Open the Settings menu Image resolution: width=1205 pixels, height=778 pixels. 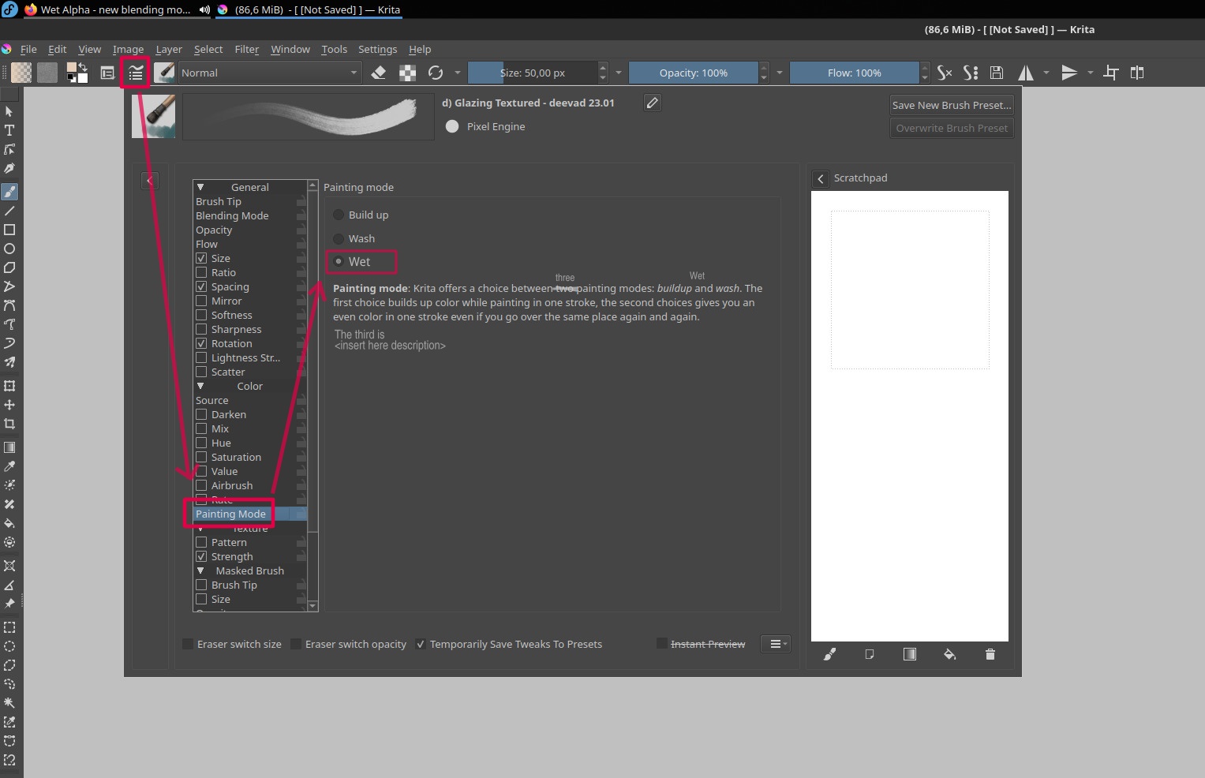[x=377, y=49]
